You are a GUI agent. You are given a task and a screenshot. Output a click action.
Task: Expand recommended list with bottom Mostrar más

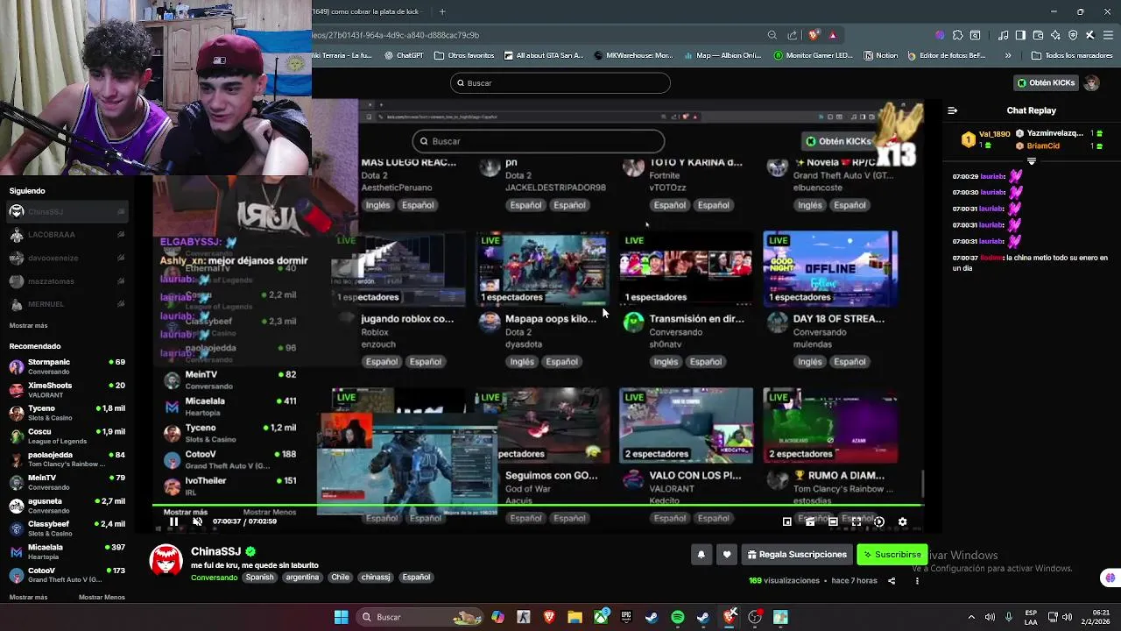28,597
